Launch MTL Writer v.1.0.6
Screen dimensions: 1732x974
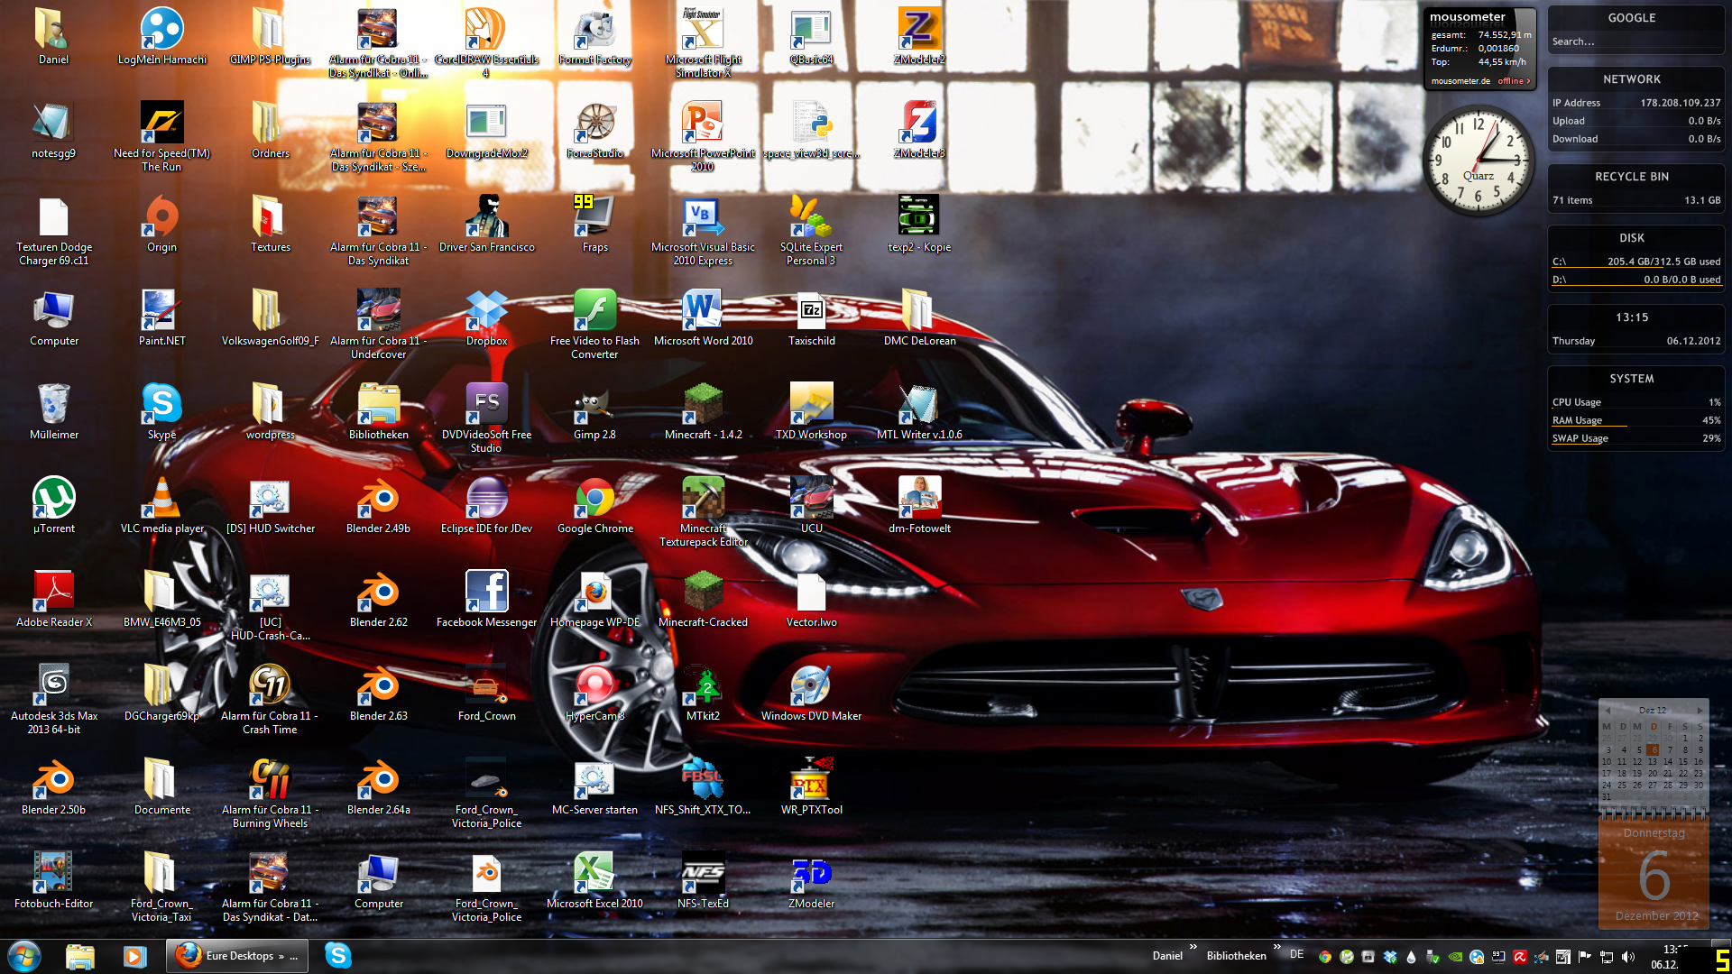(920, 411)
